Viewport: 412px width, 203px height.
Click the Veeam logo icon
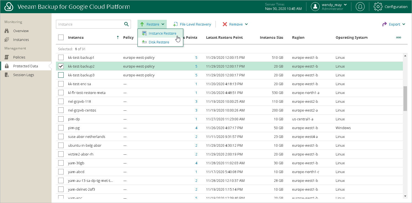(9, 7)
